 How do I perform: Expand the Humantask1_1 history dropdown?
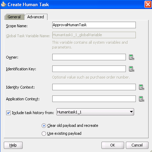(95, 112)
